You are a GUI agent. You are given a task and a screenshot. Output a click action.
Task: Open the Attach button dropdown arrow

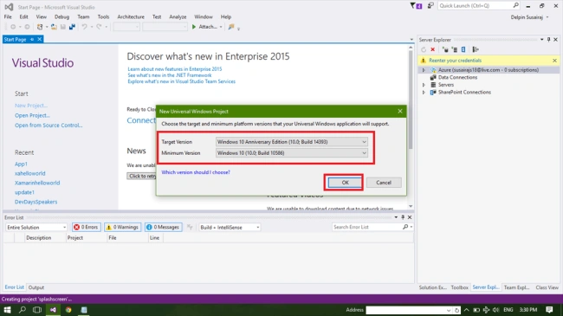[221, 27]
